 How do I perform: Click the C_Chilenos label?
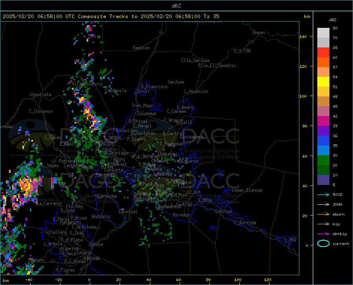(x=41, y=111)
